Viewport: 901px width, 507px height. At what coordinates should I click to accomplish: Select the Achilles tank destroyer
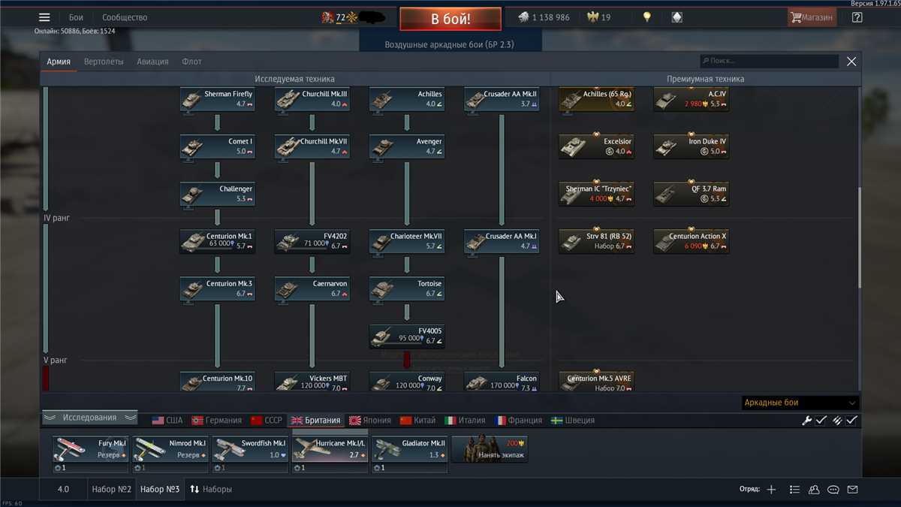point(407,99)
